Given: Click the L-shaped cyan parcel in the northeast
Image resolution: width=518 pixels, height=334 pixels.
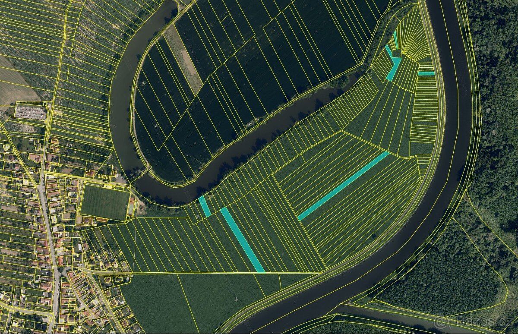Looking at the screenshot, I should point(393,64).
